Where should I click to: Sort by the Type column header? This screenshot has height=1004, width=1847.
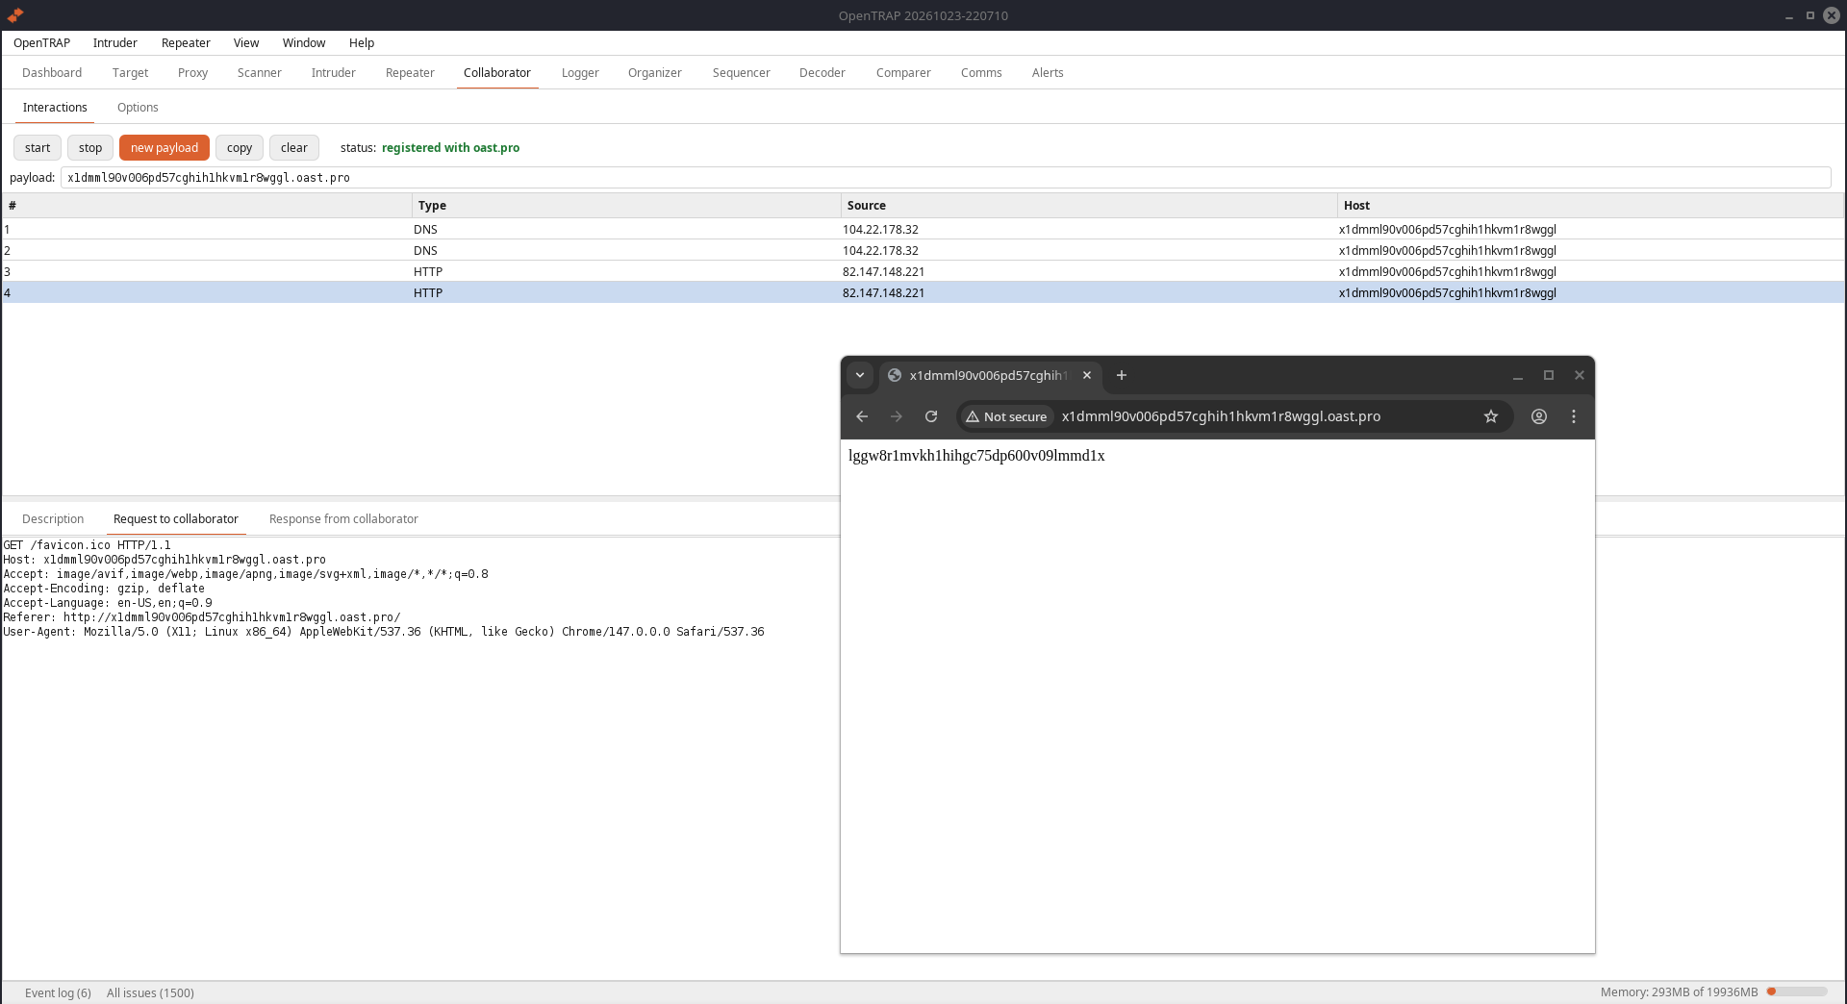(x=626, y=205)
